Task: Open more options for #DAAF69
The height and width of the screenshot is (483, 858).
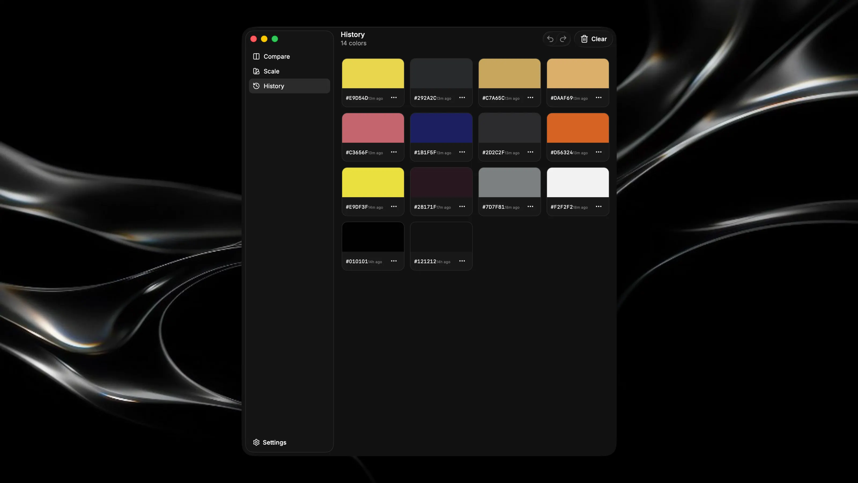Action: [x=598, y=98]
